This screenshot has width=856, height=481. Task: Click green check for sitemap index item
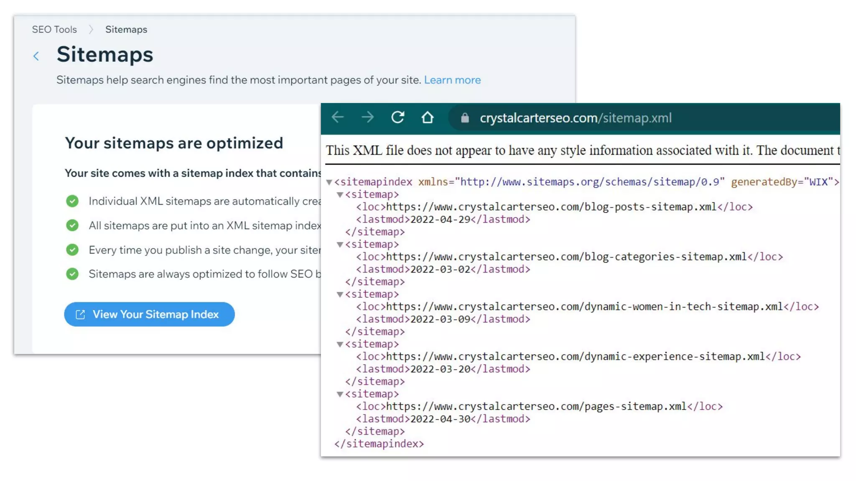(x=72, y=225)
